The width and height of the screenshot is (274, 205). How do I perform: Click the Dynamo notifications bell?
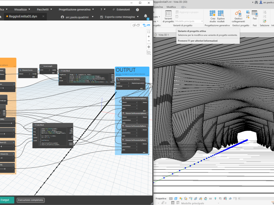pyautogui.click(x=146, y=16)
